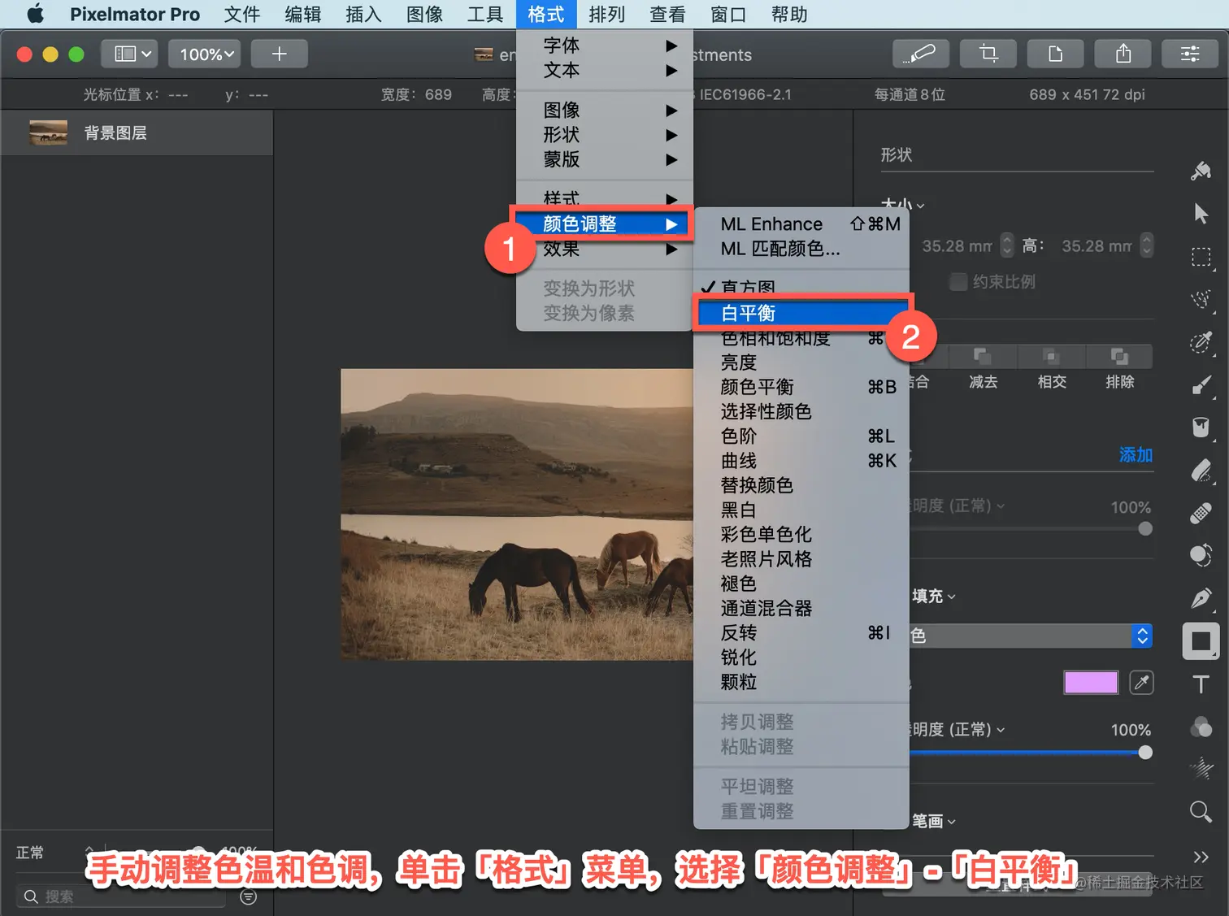The height and width of the screenshot is (916, 1229).
Task: Click the Crop toolbar button
Action: (988, 54)
